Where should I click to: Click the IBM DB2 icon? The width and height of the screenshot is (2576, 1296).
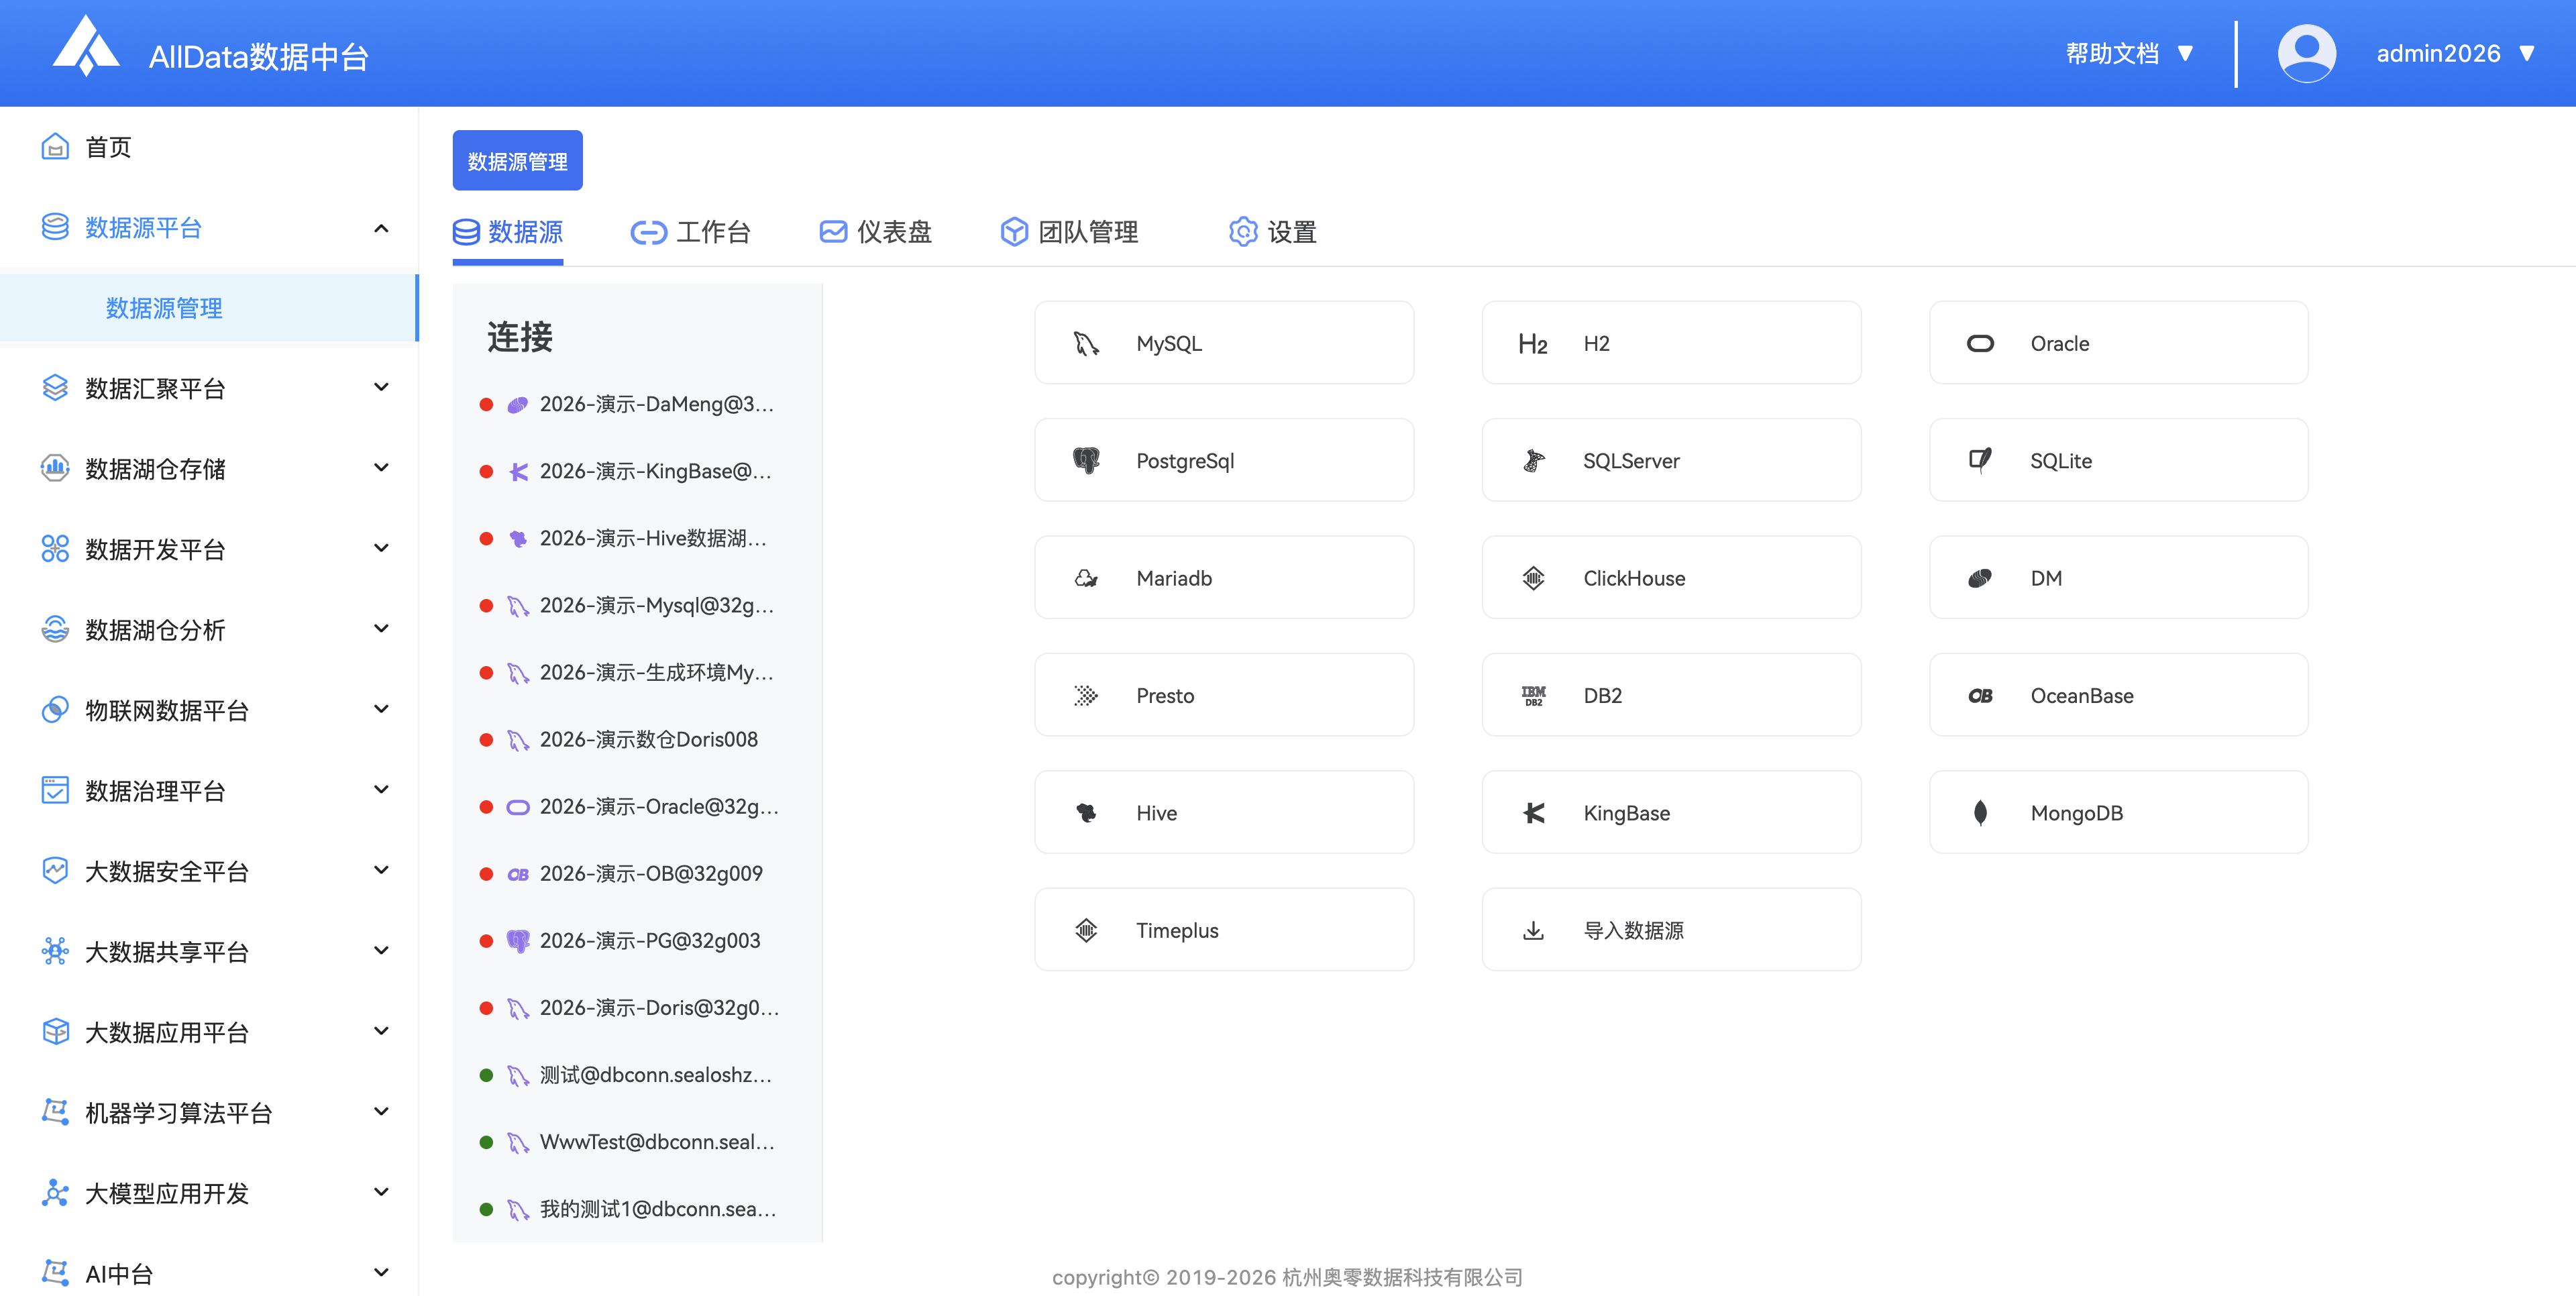tap(1533, 696)
